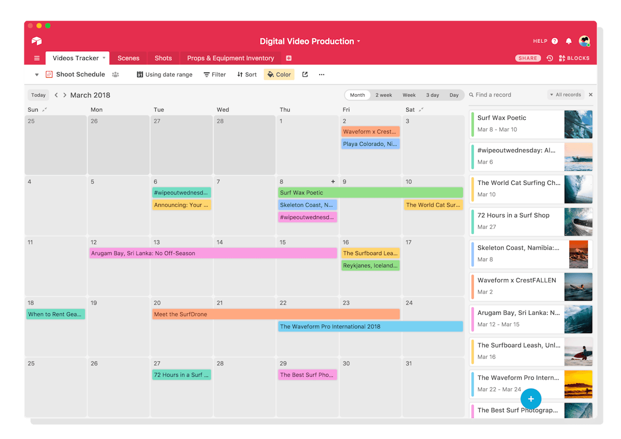Select the green Surf Wax Poetic event bar
This screenshot has width=621, height=439.
click(x=370, y=193)
